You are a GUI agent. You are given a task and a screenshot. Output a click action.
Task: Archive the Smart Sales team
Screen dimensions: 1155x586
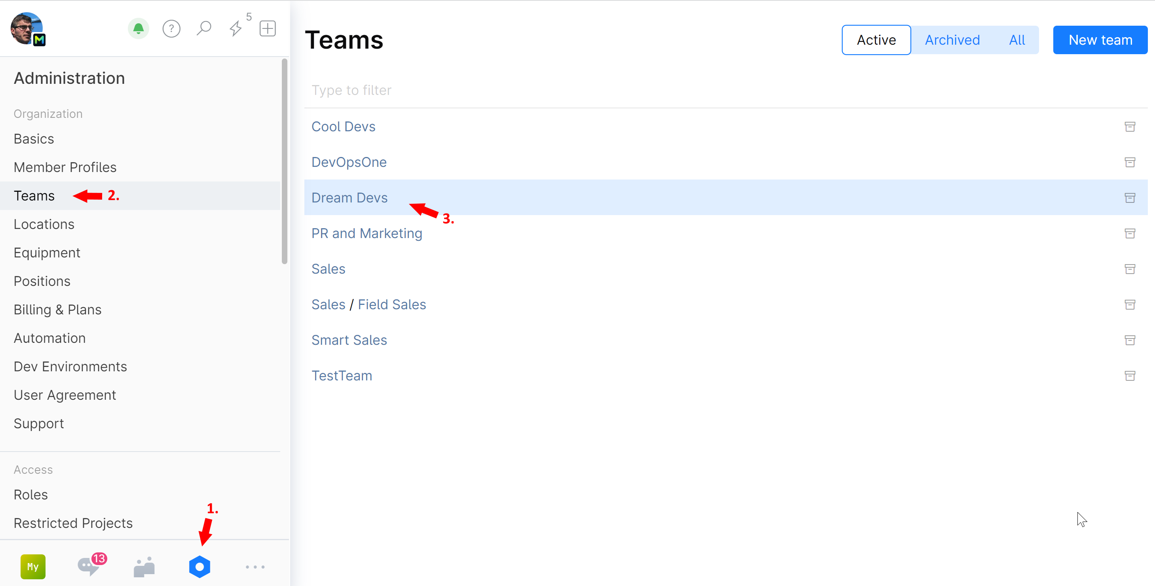[x=1130, y=340]
